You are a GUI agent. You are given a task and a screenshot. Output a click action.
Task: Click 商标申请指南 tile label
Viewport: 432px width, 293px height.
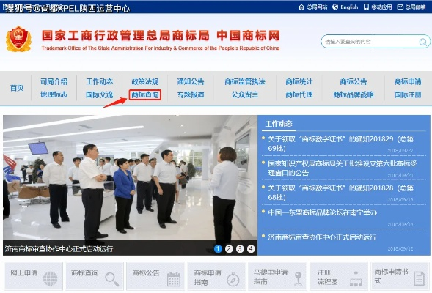pos(208,278)
